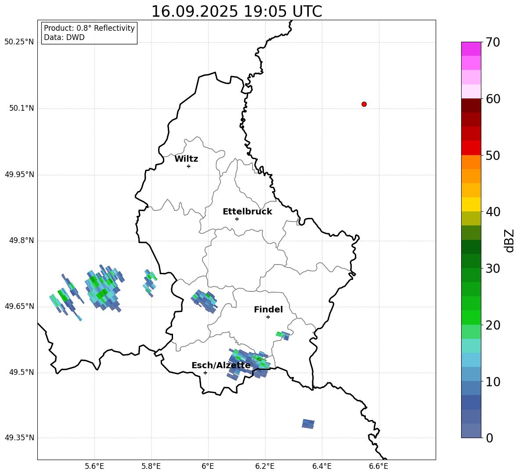
Task: Click the 6.4°E longitude tick label
Action: point(321,466)
